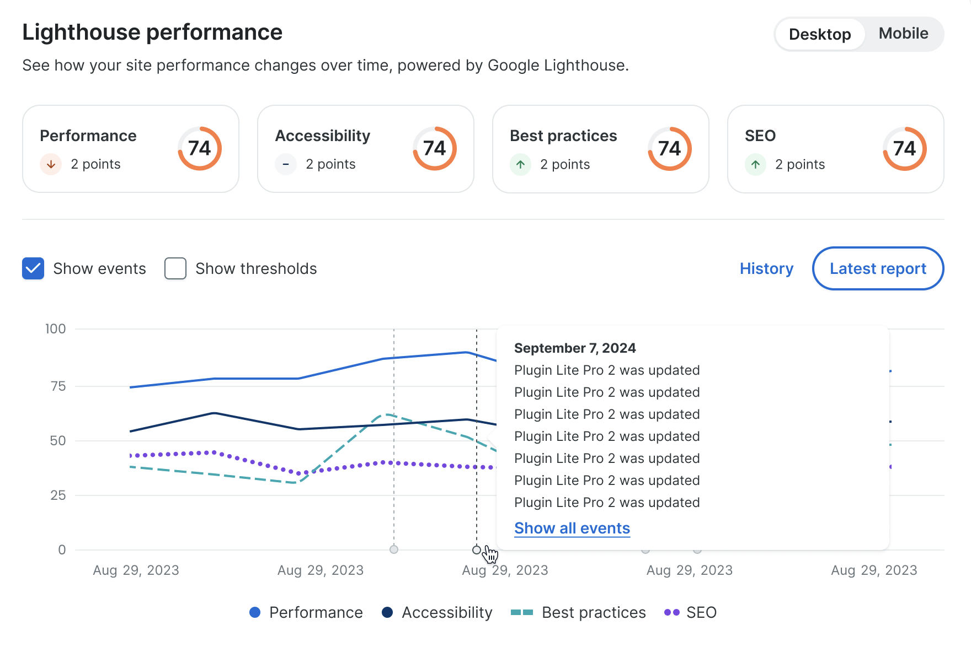Click the downward trend arrow on Performance card
The height and width of the screenshot is (647, 971).
pos(50,164)
